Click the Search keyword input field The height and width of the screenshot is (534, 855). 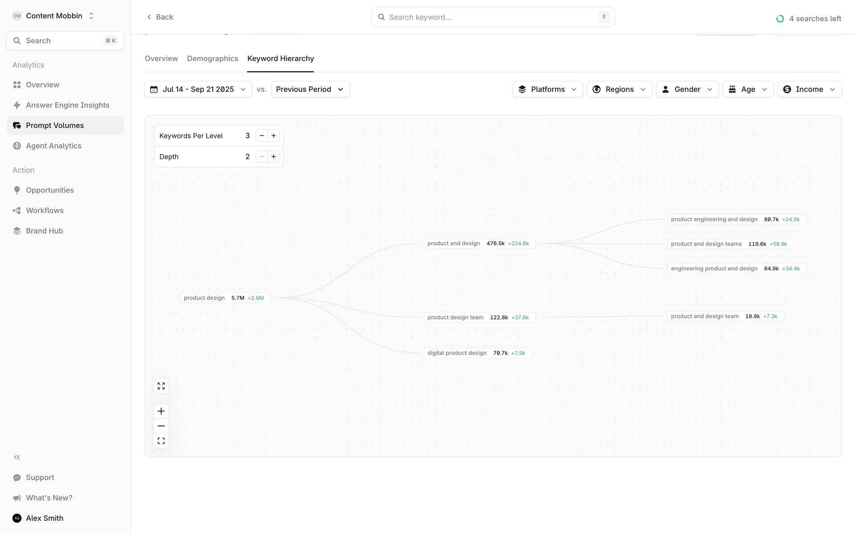[x=490, y=17]
